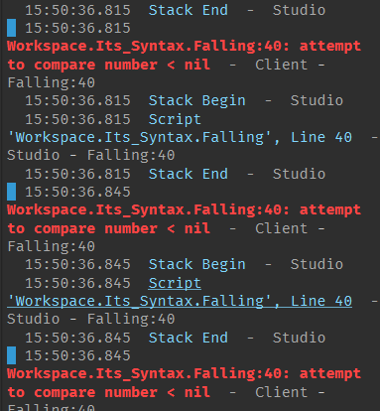The height and width of the screenshot is (411, 380).
Task: Select the bottommost red Falling:40 error message
Action: [x=184, y=383]
